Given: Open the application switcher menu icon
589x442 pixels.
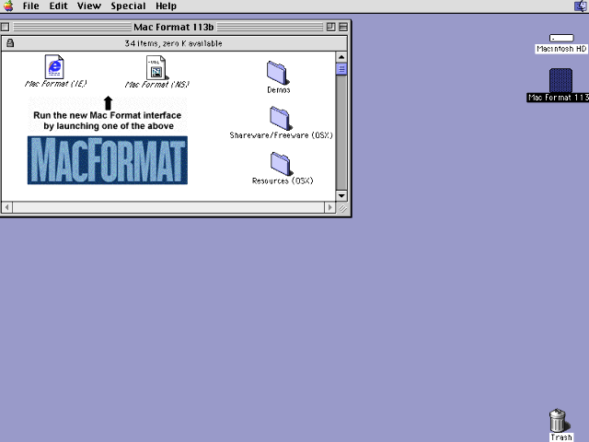Looking at the screenshot, I should coord(581,6).
